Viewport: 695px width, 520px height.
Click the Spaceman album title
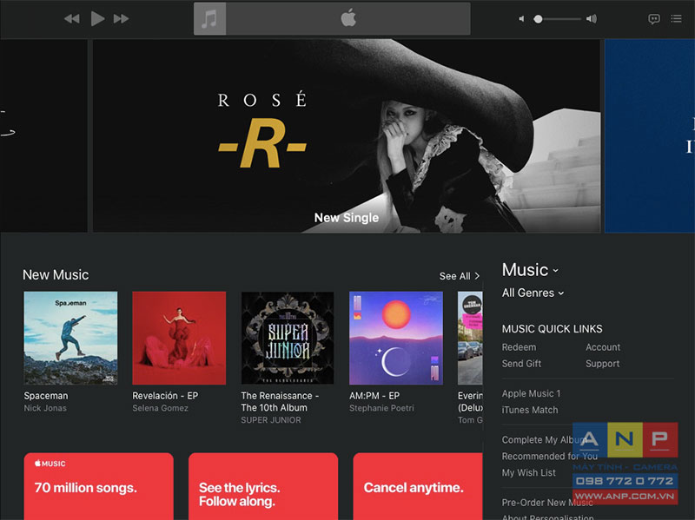point(46,396)
